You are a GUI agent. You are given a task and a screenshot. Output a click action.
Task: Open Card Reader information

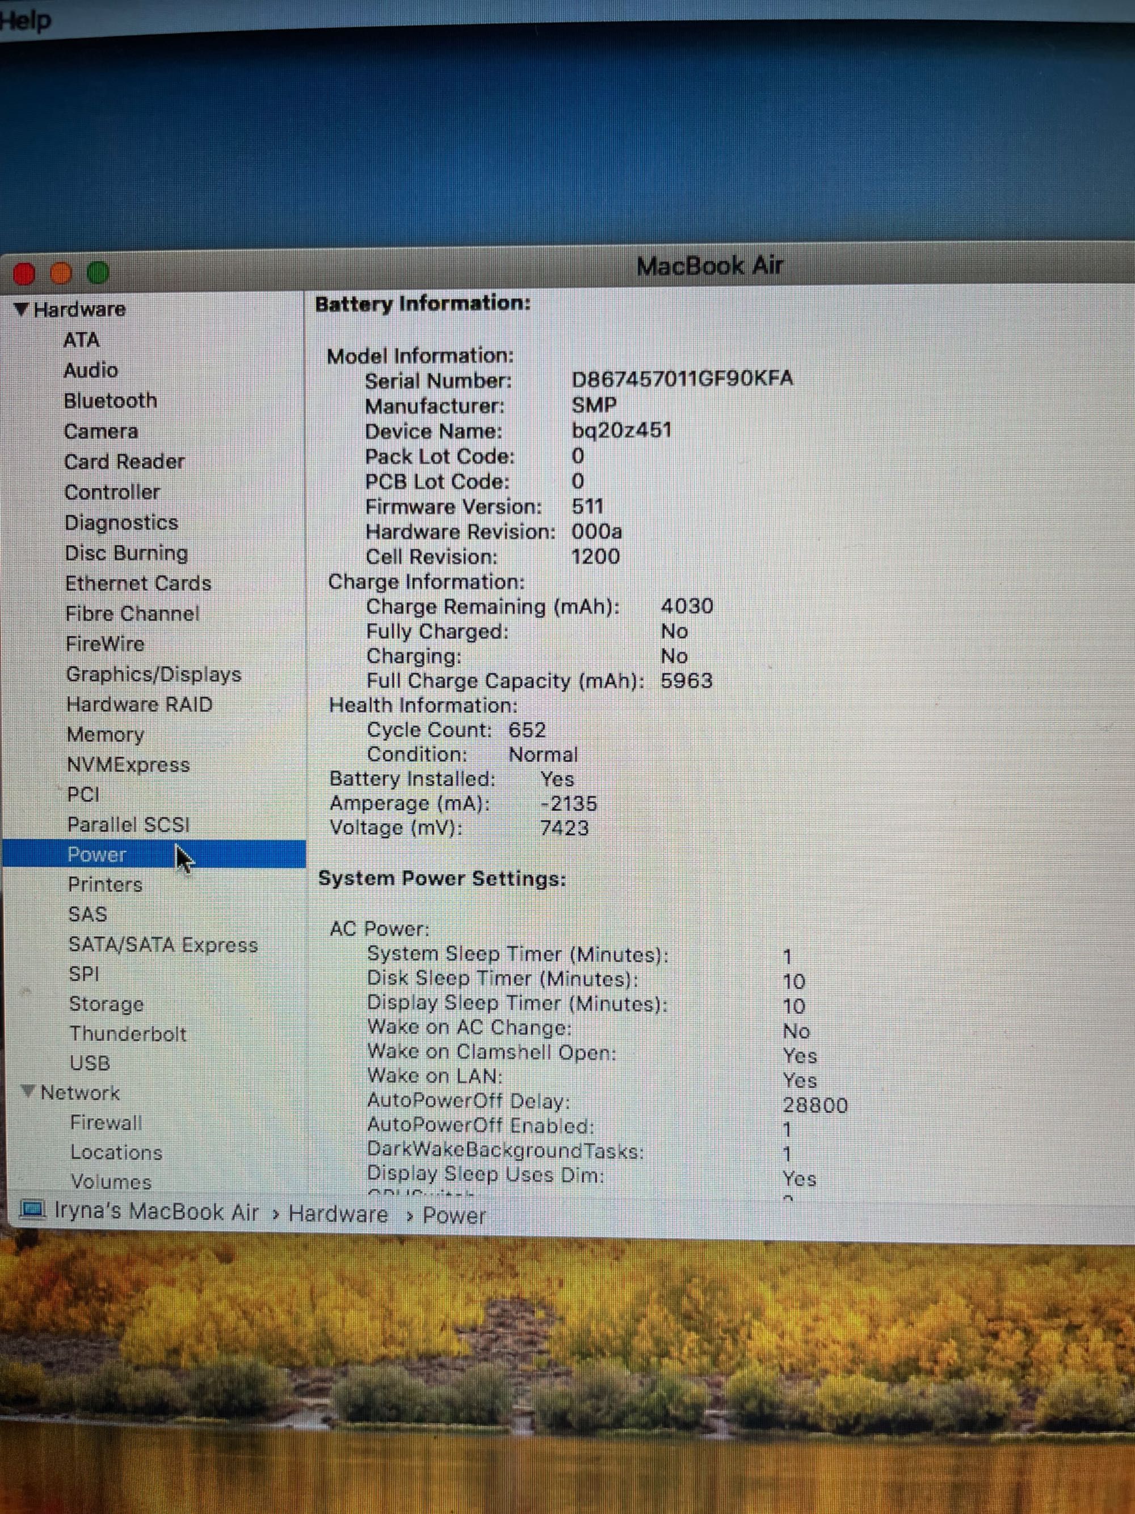[x=124, y=462]
